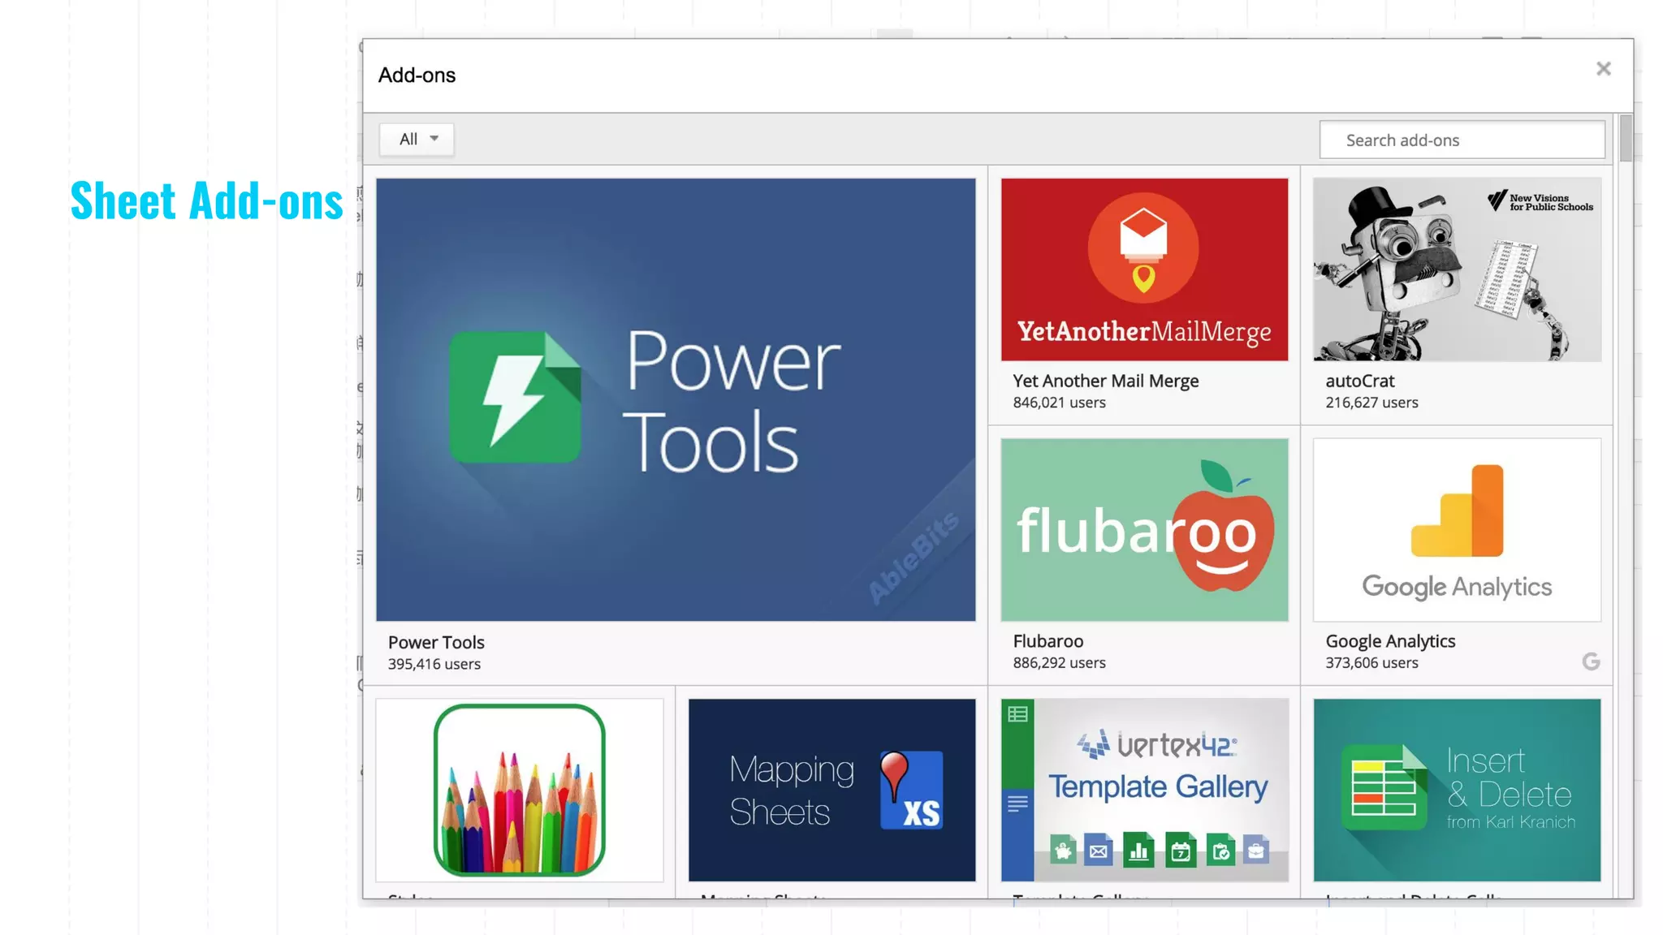Open the Power Tools add-on tile
This screenshot has height=935, width=1663.
click(x=676, y=399)
